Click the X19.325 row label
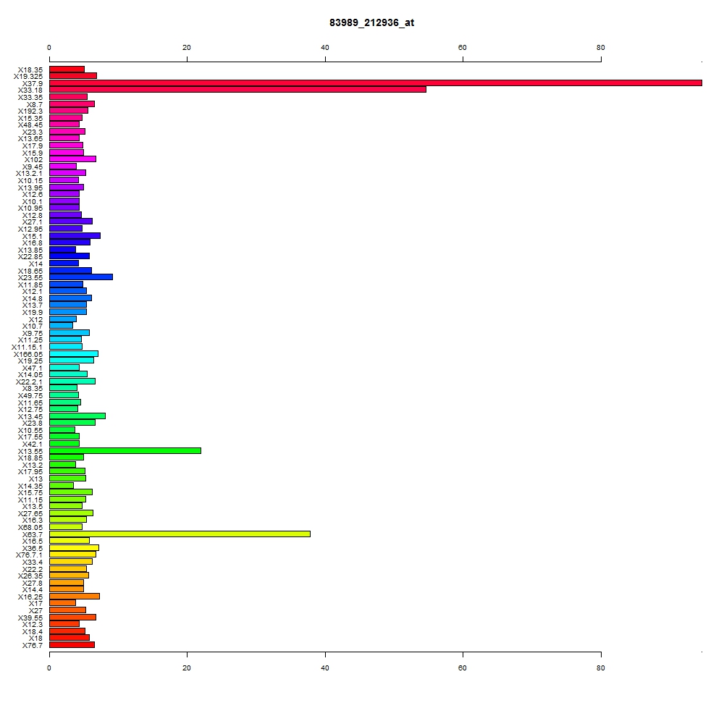 28,76
